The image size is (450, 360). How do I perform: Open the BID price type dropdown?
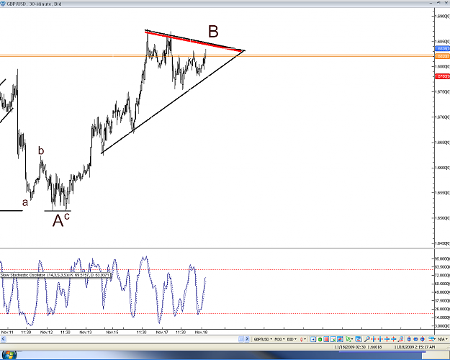[292, 339]
